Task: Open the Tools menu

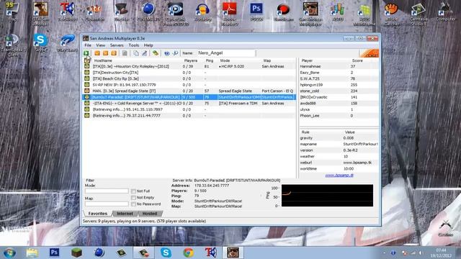Action: pos(134,45)
